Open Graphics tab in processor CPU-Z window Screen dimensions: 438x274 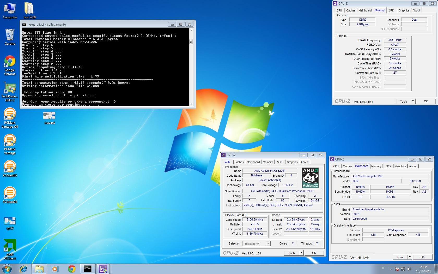(292, 162)
